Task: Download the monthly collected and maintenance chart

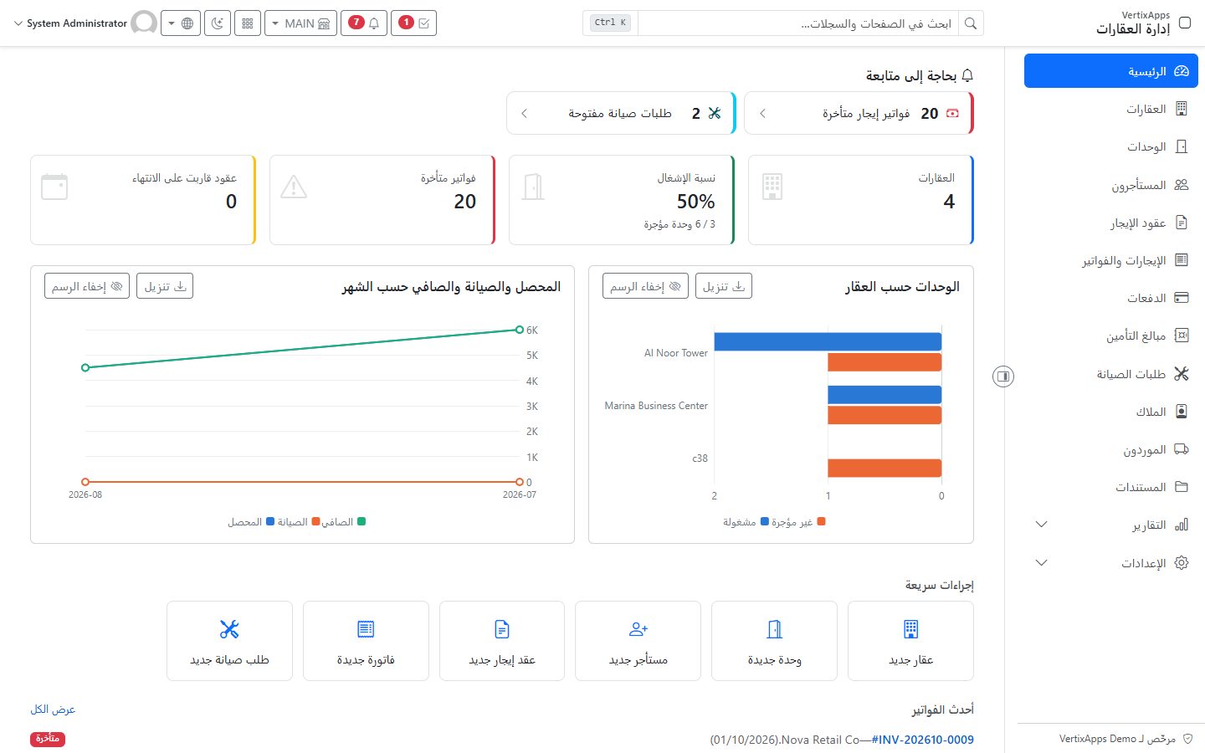Action: 166,286
